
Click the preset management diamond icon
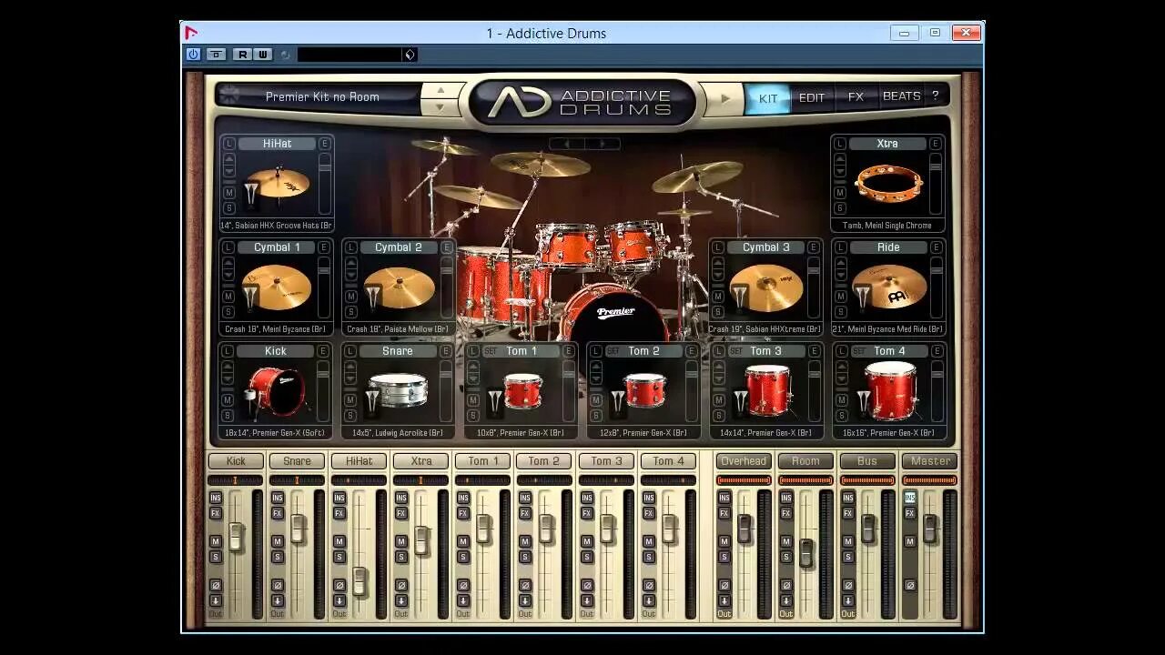click(410, 55)
